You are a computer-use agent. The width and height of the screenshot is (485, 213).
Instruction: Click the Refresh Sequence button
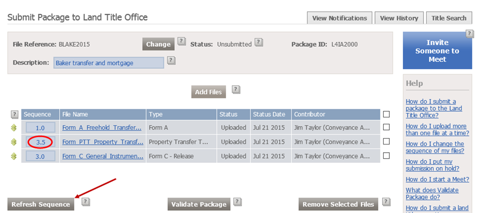(x=41, y=204)
